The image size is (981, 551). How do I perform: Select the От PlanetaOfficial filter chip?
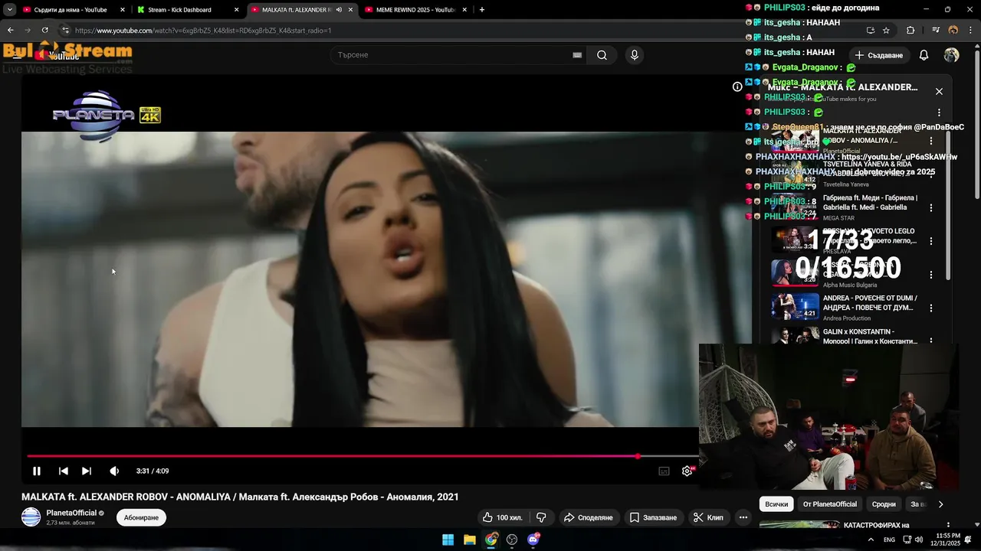[x=830, y=504]
